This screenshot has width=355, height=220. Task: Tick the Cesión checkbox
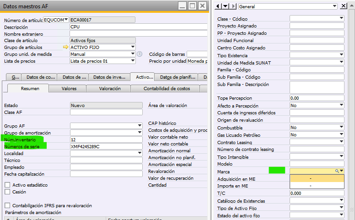[7, 192]
